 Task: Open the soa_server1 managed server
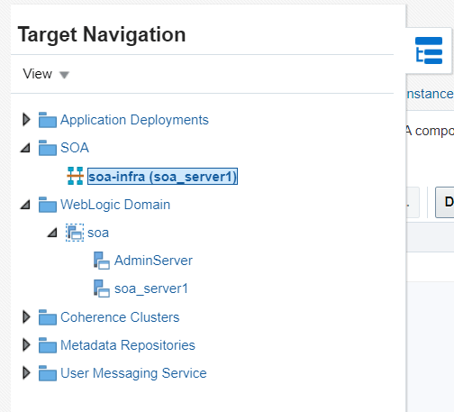point(151,288)
